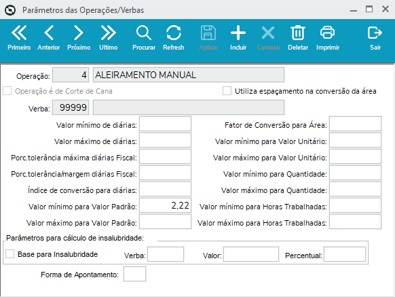Screen dimensions: 395x297
Task: Open search using the Procurar icon
Action: 144,37
